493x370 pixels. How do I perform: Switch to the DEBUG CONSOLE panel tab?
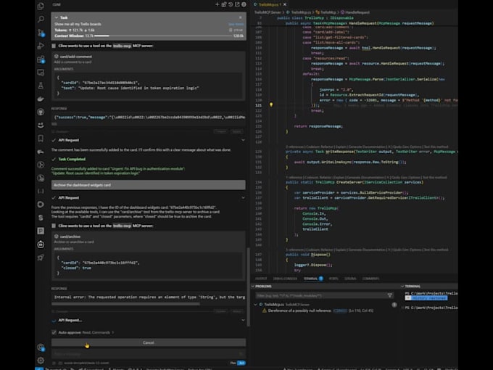point(285,279)
